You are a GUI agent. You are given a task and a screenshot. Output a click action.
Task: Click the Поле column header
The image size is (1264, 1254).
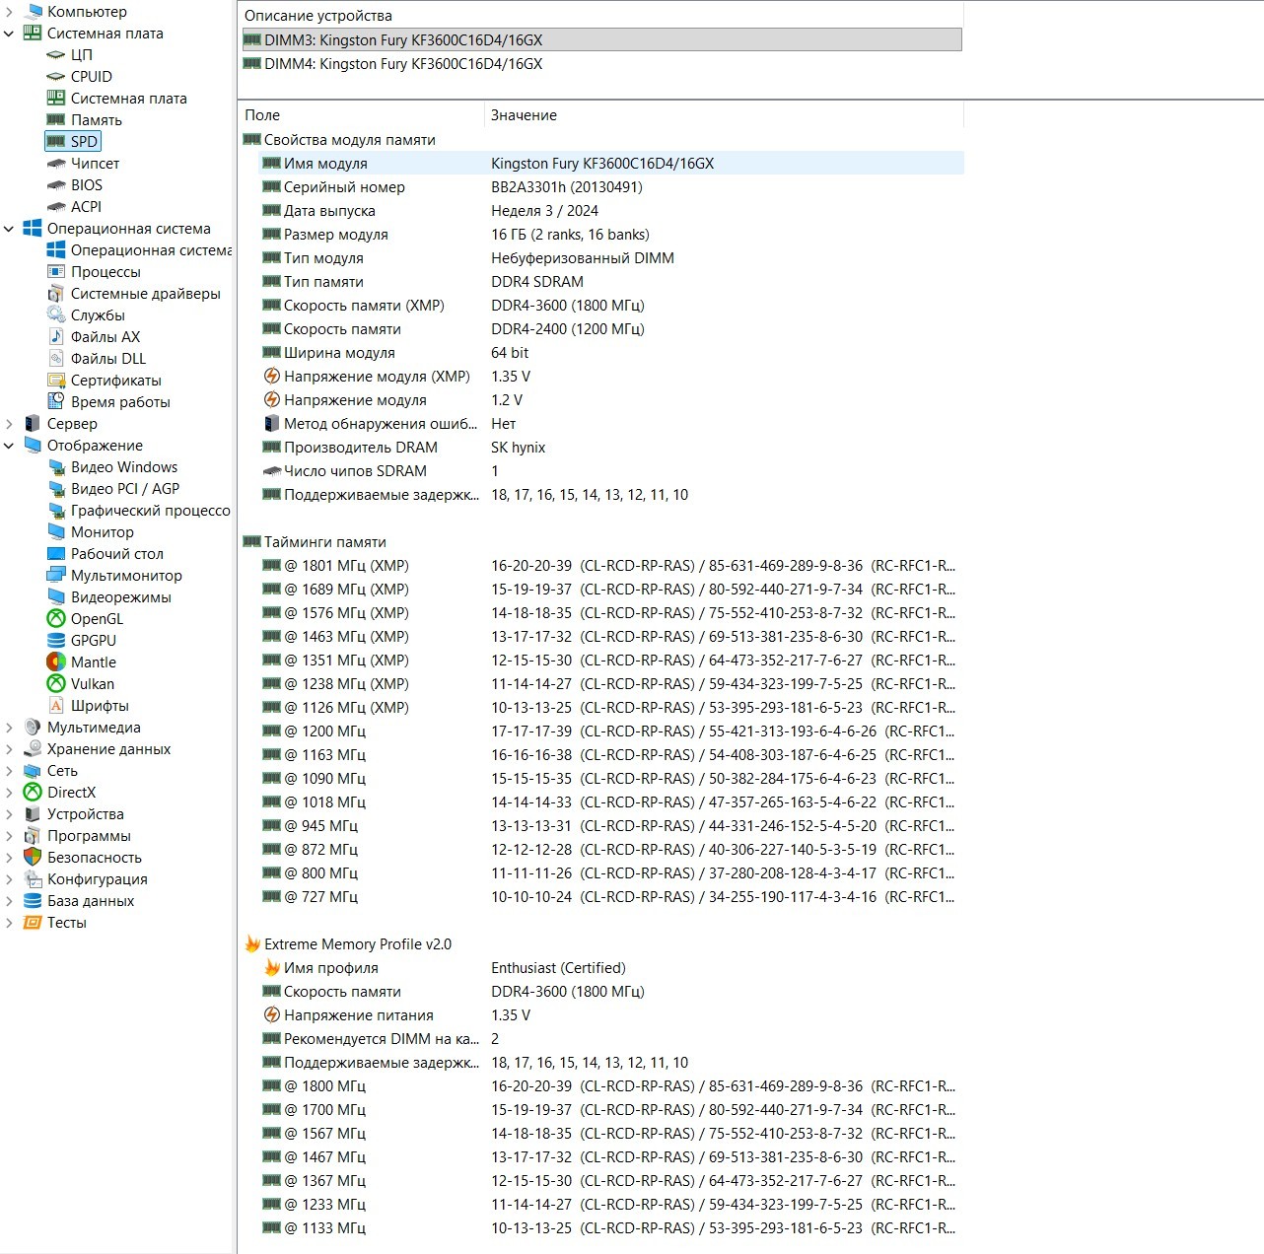(x=361, y=114)
